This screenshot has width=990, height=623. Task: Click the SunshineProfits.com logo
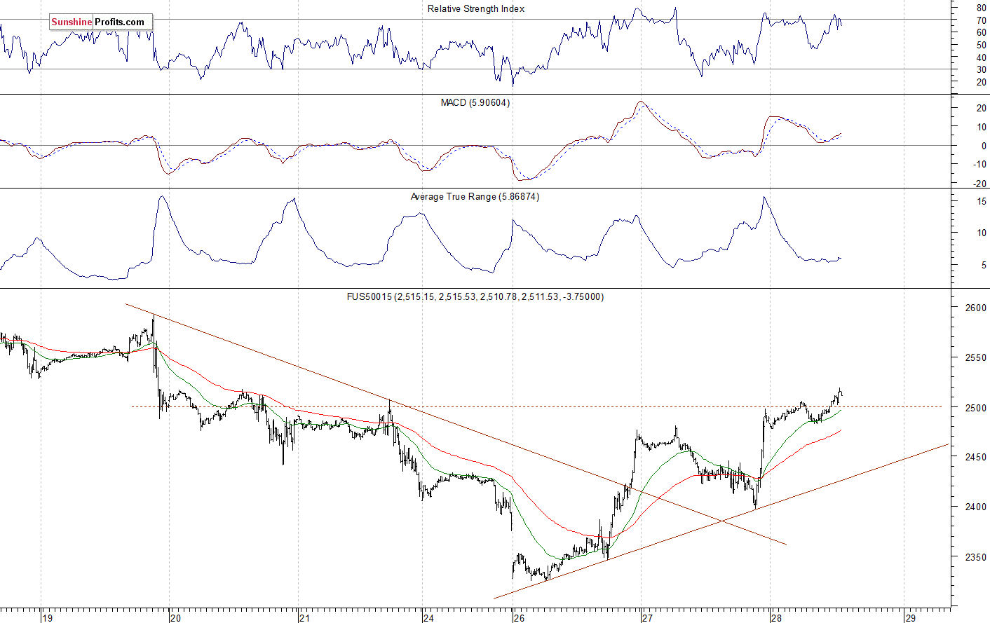coord(101,22)
